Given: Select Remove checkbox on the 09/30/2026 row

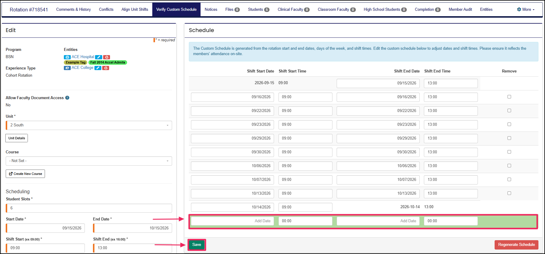Looking at the screenshot, I should [x=509, y=152].
